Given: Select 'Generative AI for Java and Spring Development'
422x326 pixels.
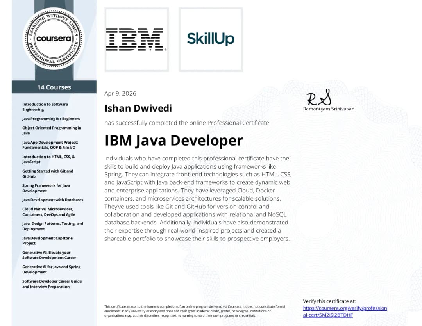Looking at the screenshot, I should point(52,269).
